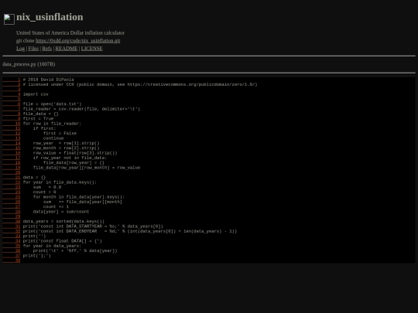Jump to line number 36 anchor
The image size is (418, 313).
(x=12, y=250)
